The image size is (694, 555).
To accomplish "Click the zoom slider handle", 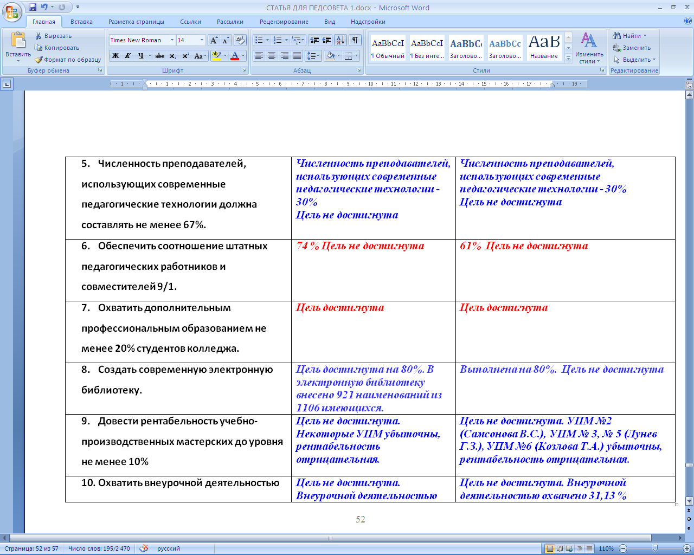I will point(655,548).
